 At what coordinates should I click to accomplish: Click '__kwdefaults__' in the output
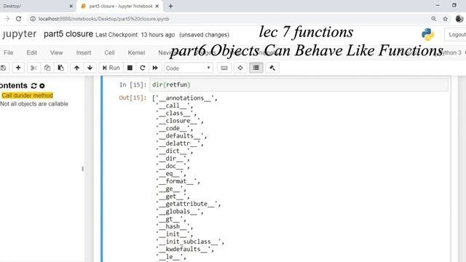[x=184, y=249]
